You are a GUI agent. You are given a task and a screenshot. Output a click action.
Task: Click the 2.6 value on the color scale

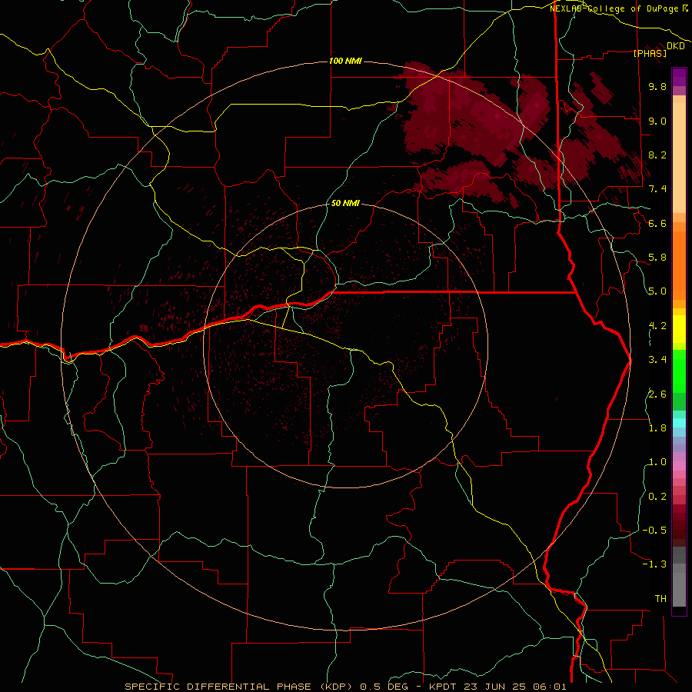click(x=657, y=394)
